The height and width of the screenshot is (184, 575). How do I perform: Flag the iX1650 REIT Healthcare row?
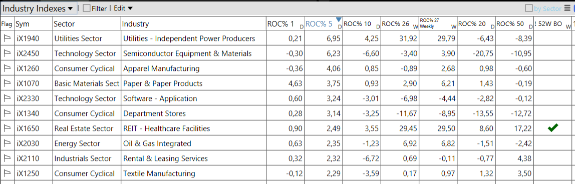[7, 128]
